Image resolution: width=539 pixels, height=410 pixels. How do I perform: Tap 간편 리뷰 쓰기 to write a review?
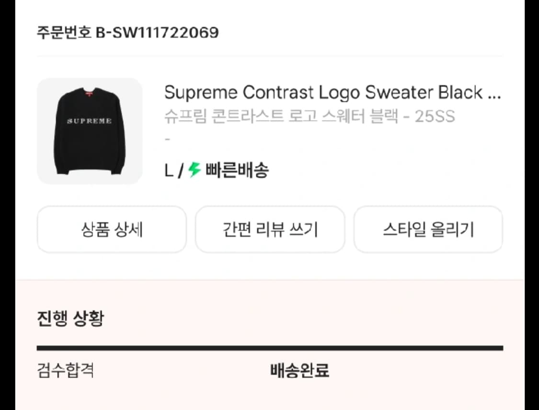point(270,230)
